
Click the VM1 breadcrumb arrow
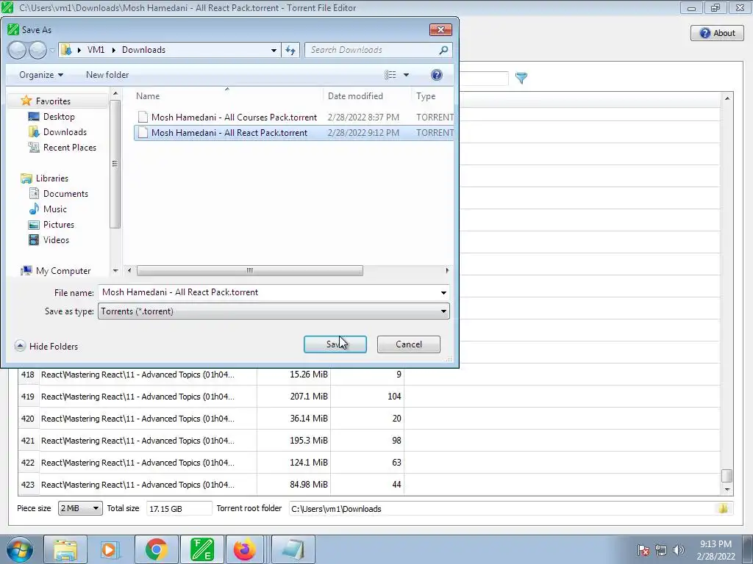click(114, 50)
